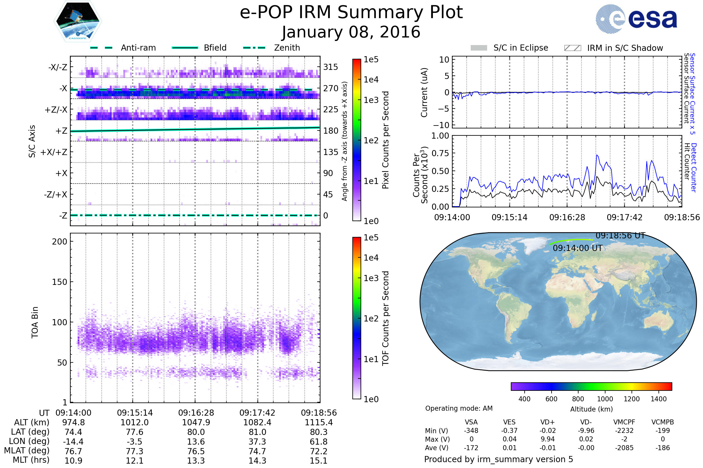Click the CASSIOPE satellite hexagon logo
The image size is (703, 468).
pyautogui.click(x=78, y=21)
